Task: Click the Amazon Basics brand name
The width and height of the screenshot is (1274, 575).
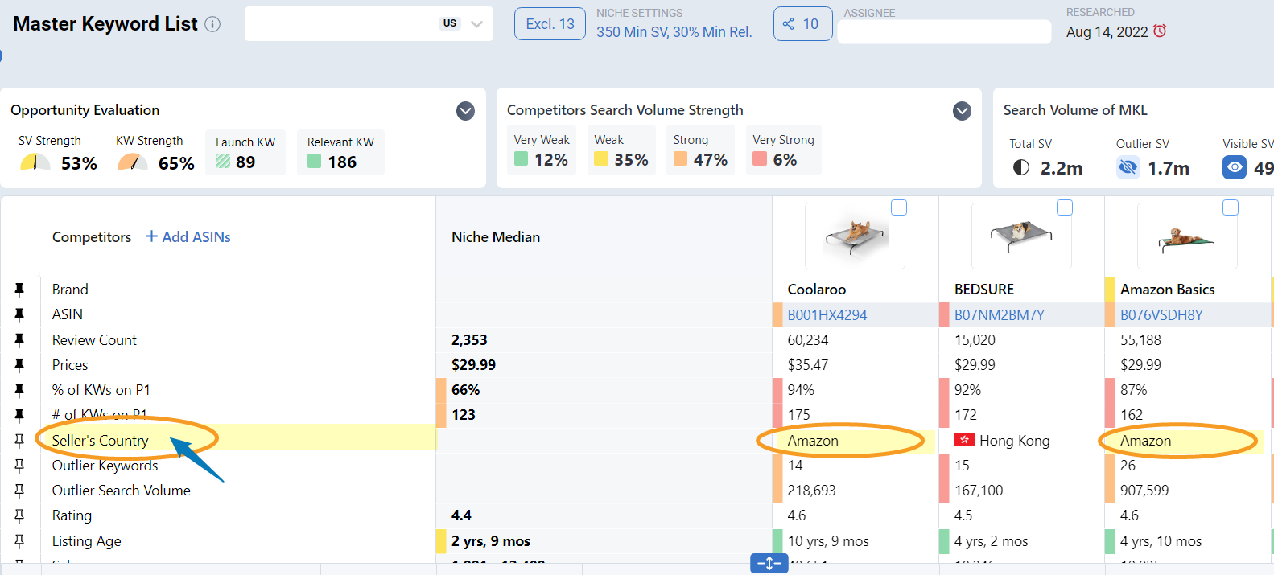Action: point(1168,290)
